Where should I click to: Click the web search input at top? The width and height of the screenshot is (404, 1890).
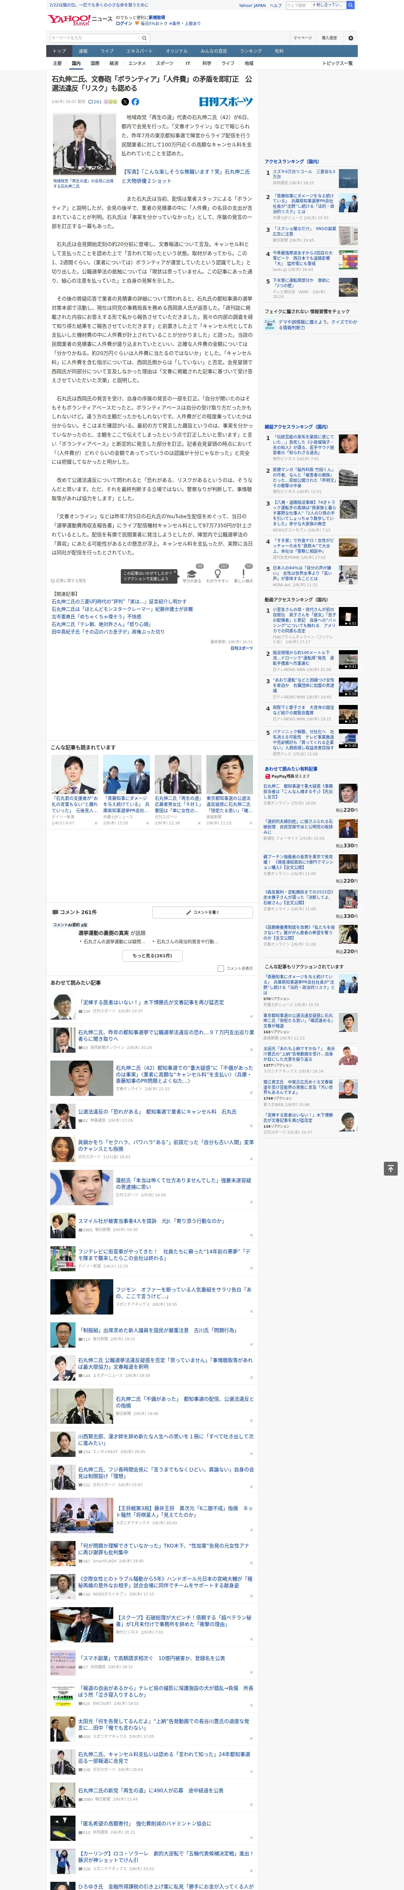pyautogui.click(x=298, y=5)
